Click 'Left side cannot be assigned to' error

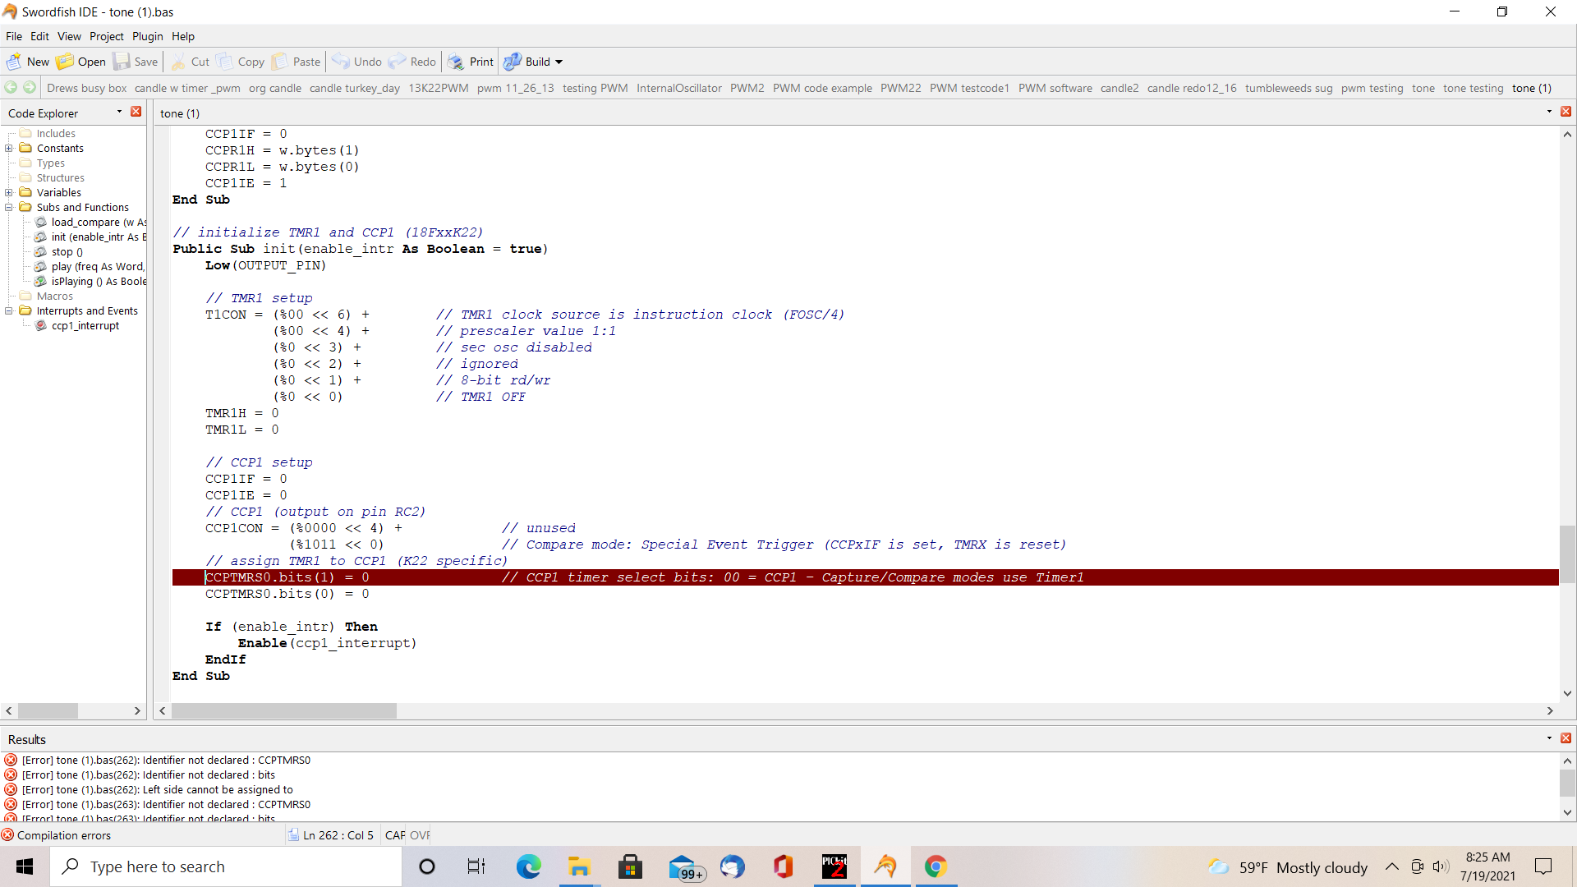click(157, 790)
